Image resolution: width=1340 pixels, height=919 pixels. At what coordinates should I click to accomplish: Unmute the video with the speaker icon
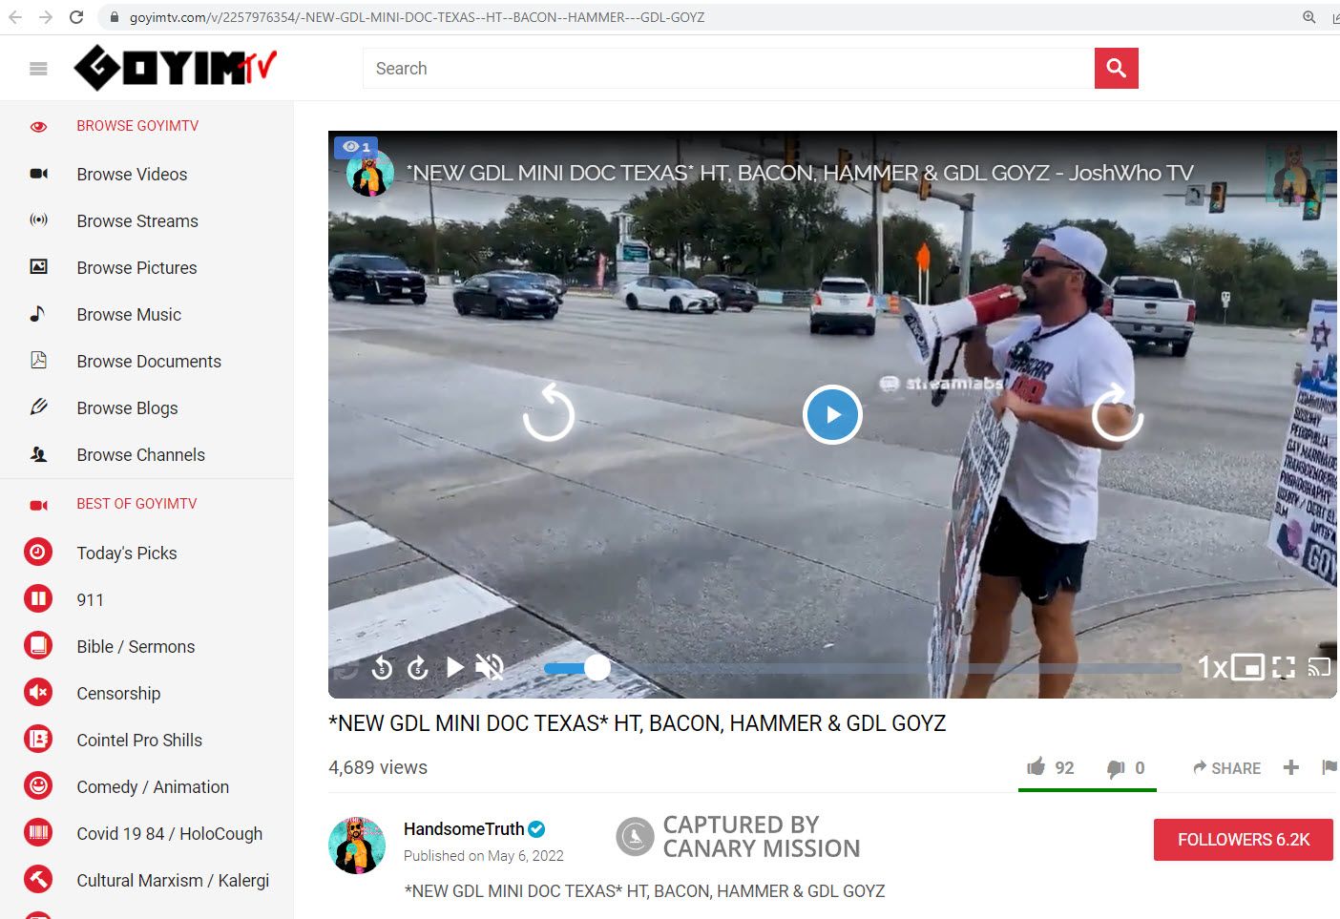click(x=490, y=667)
